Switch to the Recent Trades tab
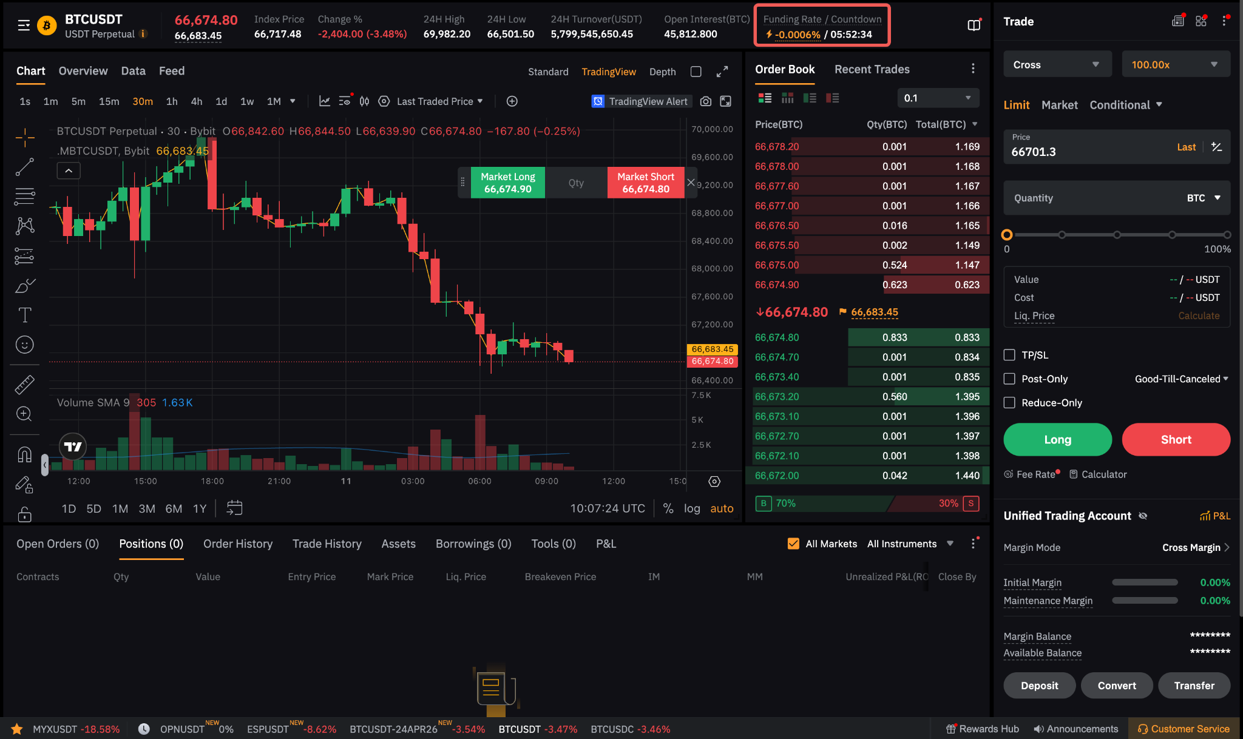This screenshot has height=739, width=1243. click(872, 69)
